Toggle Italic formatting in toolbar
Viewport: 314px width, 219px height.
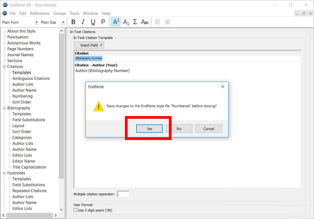(83, 22)
